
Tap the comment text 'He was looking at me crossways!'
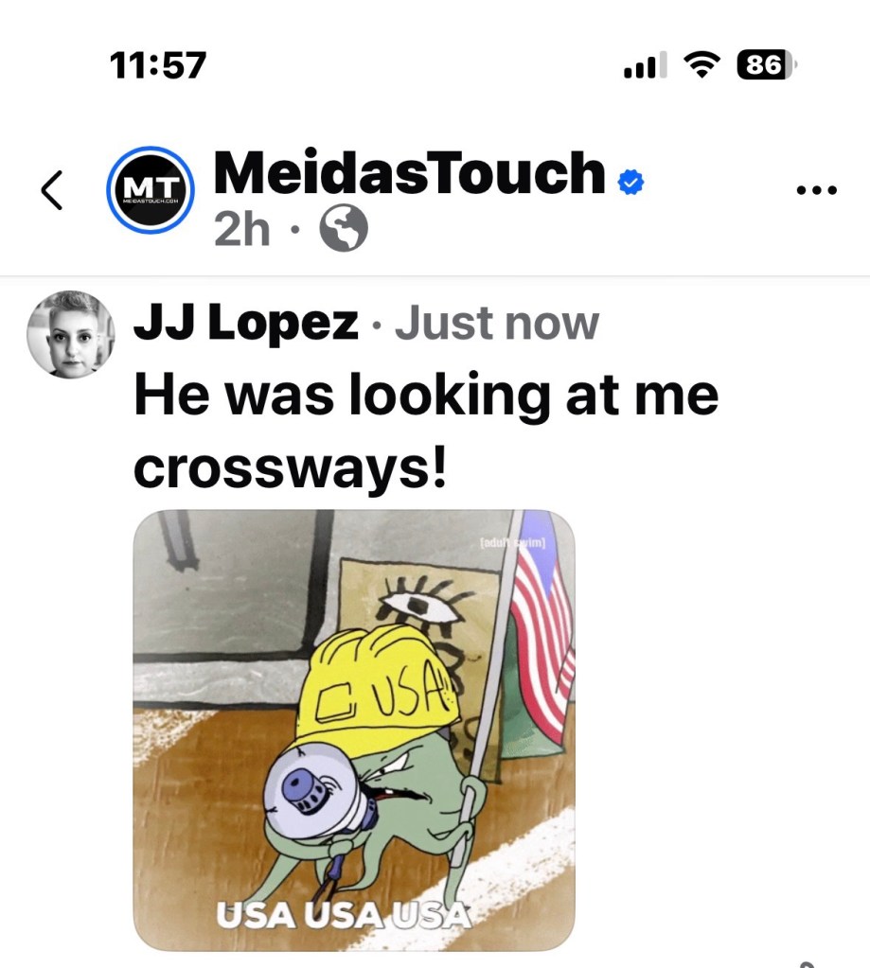pos(426,431)
